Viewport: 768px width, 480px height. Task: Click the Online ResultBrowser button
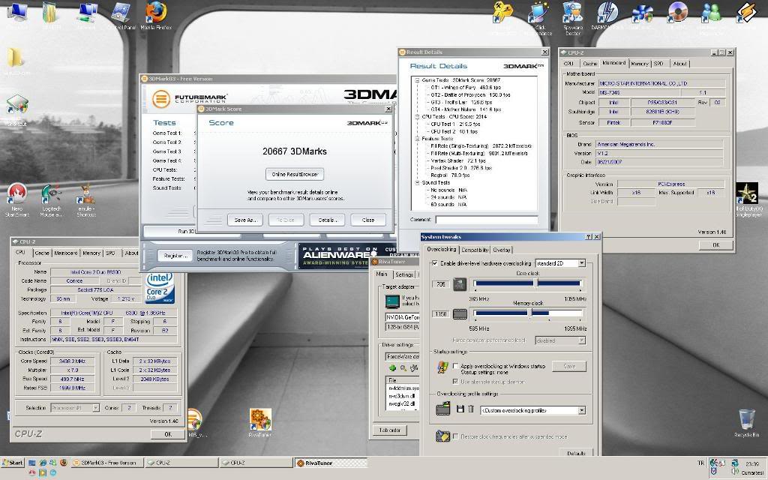click(295, 174)
